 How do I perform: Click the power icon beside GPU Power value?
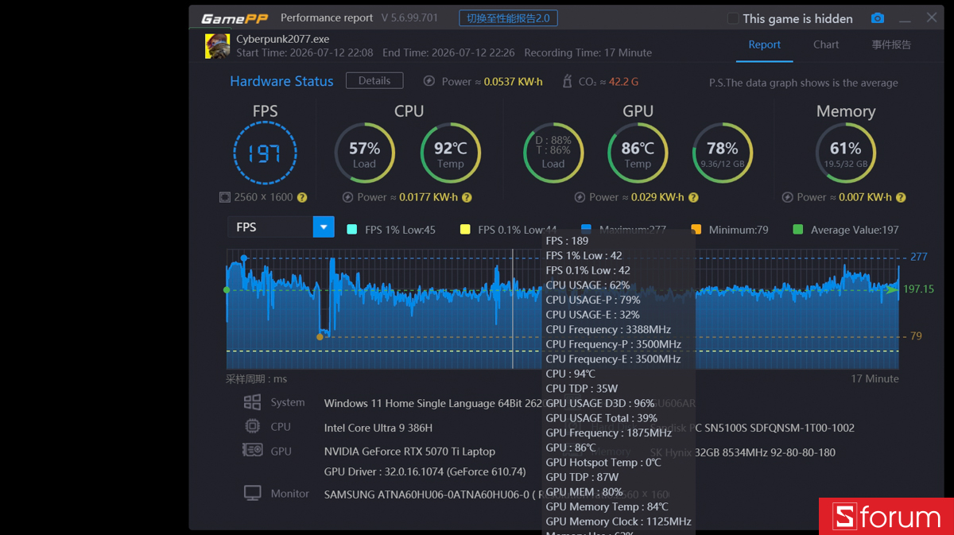580,197
